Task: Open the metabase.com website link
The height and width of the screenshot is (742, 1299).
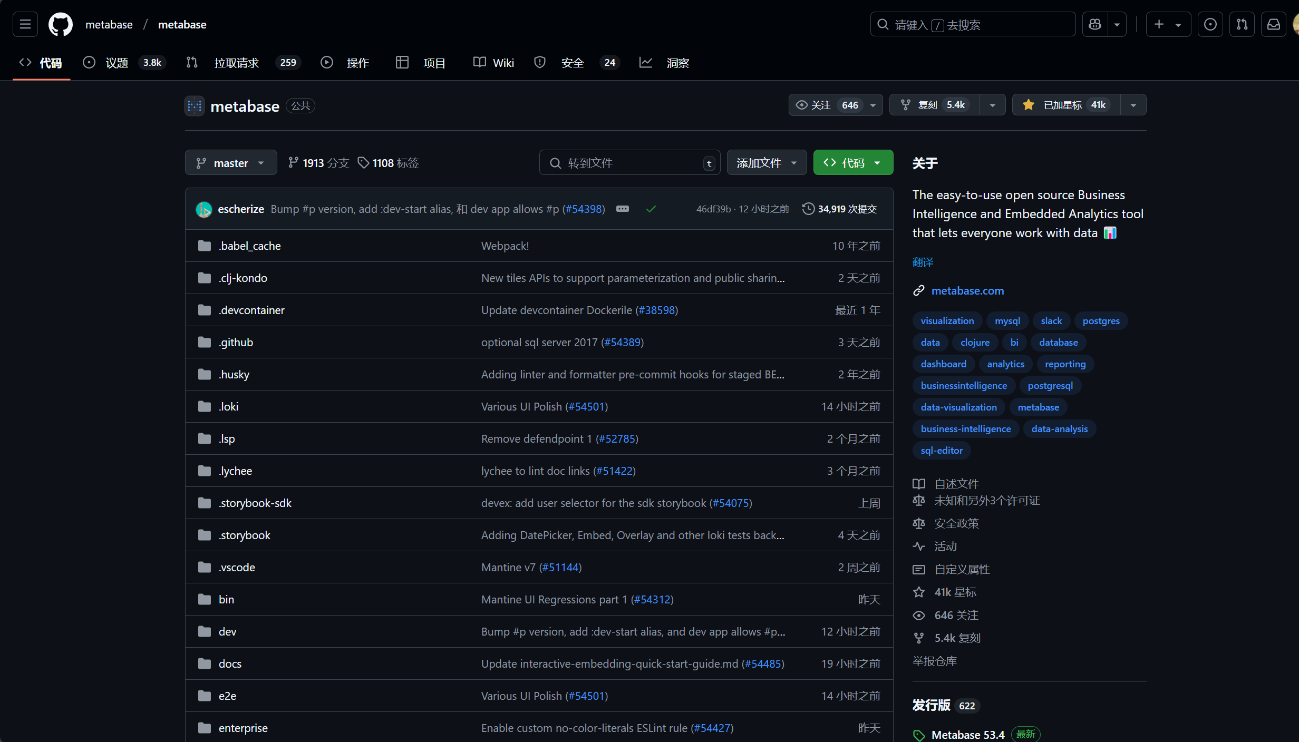Action: pyautogui.click(x=967, y=290)
